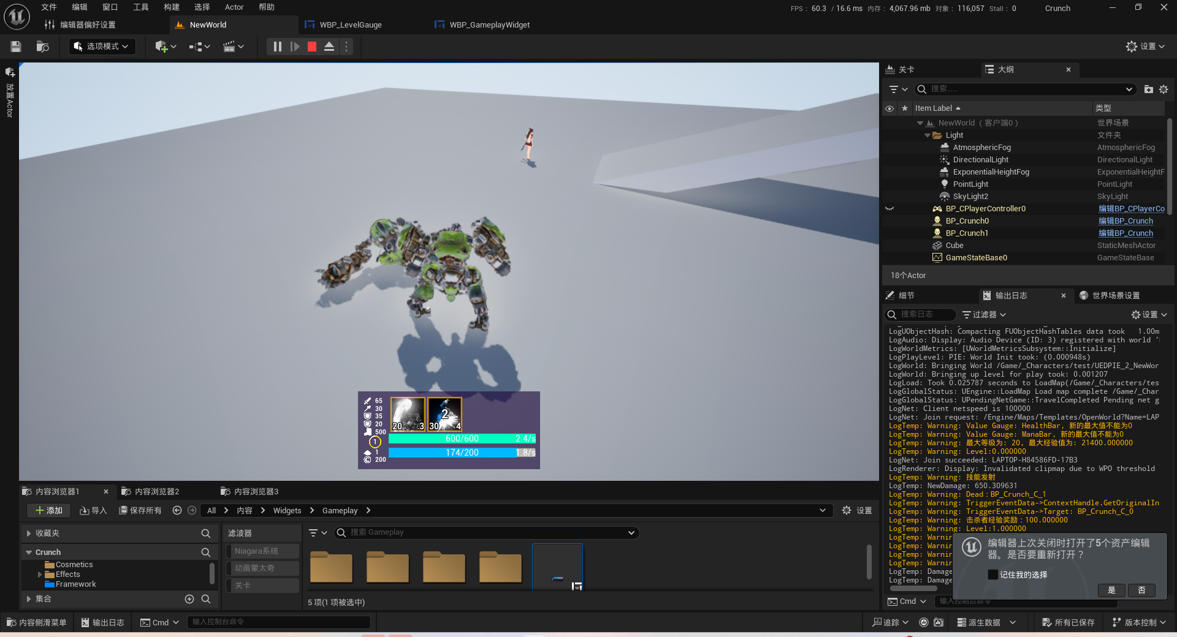Advance a single frame in play mode
The image size is (1177, 637).
pos(295,47)
